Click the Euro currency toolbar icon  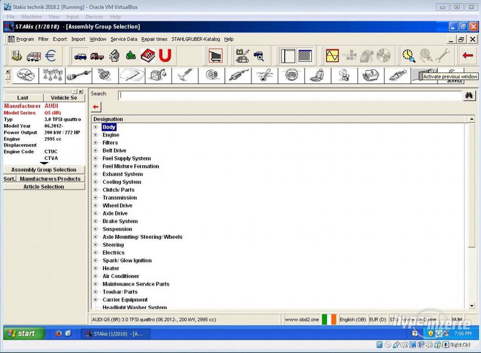click(51, 56)
